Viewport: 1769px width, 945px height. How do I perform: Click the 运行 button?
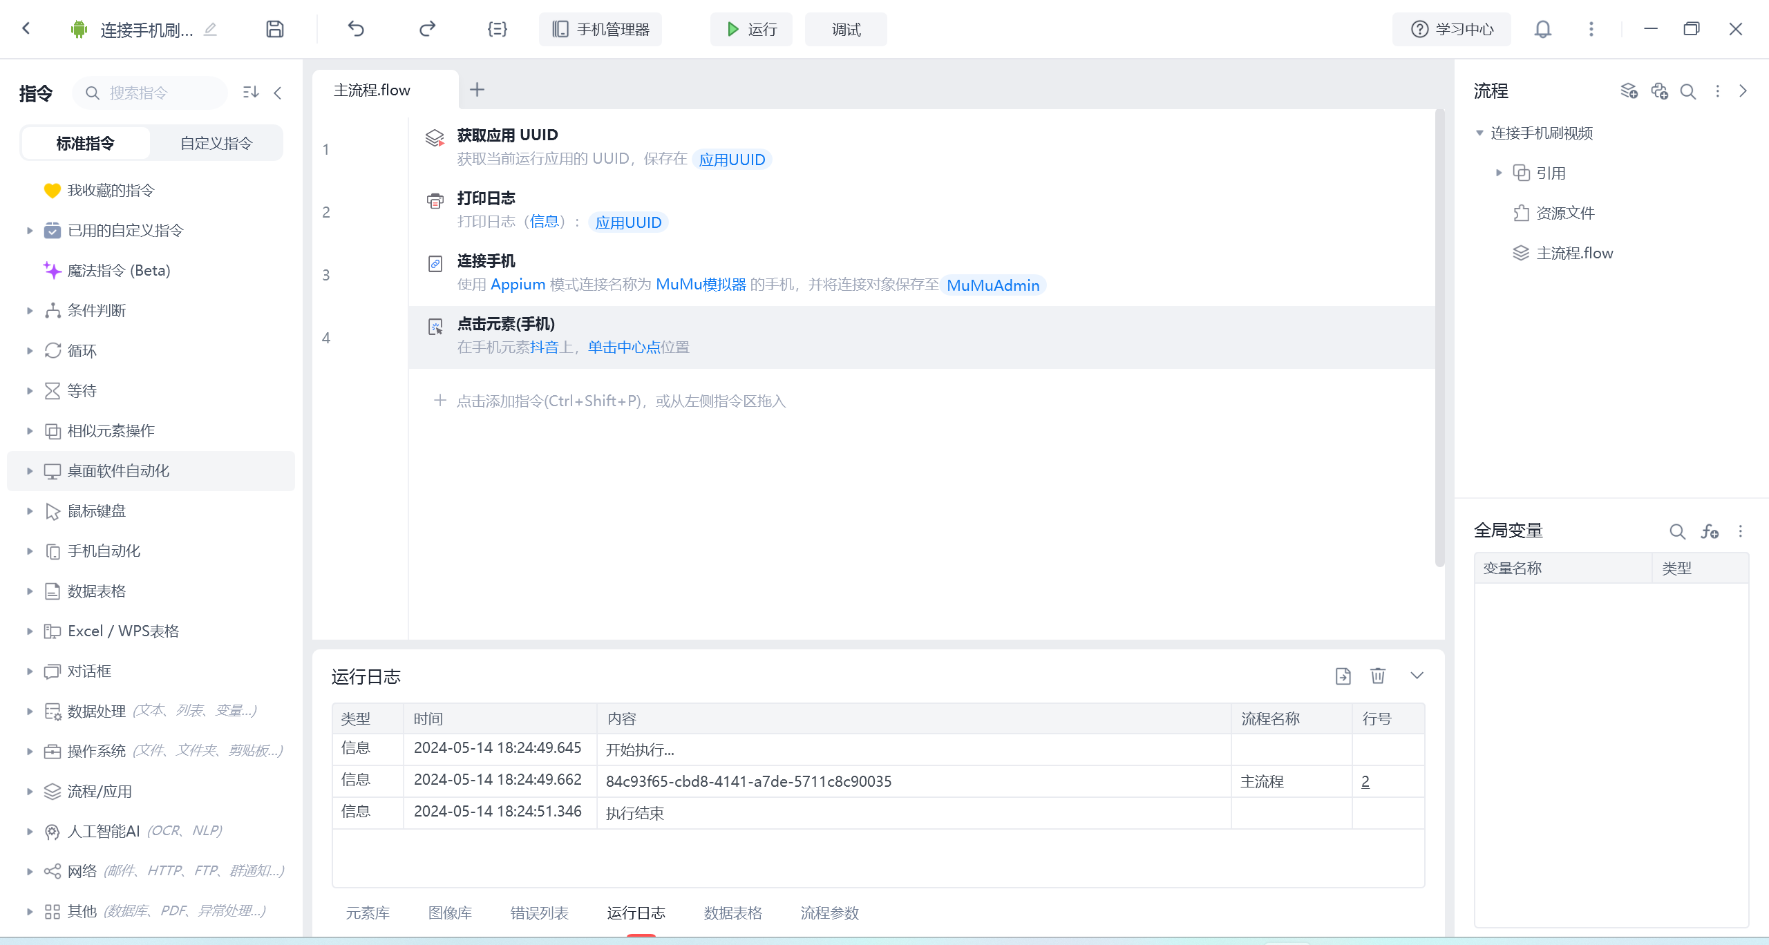pos(751,29)
